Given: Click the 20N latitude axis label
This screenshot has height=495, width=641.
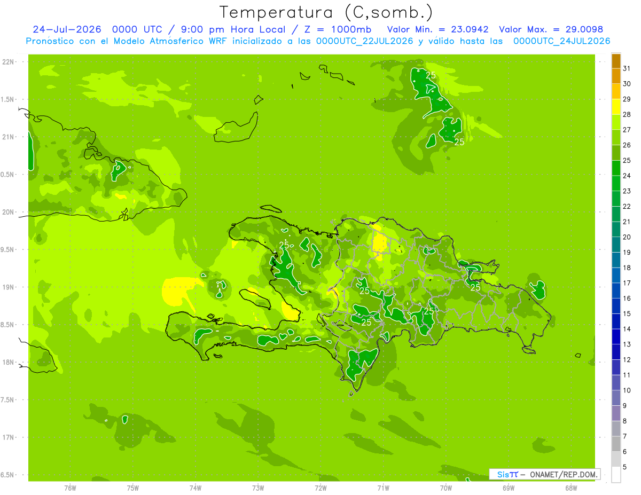Looking at the screenshot, I should click(x=9, y=212).
